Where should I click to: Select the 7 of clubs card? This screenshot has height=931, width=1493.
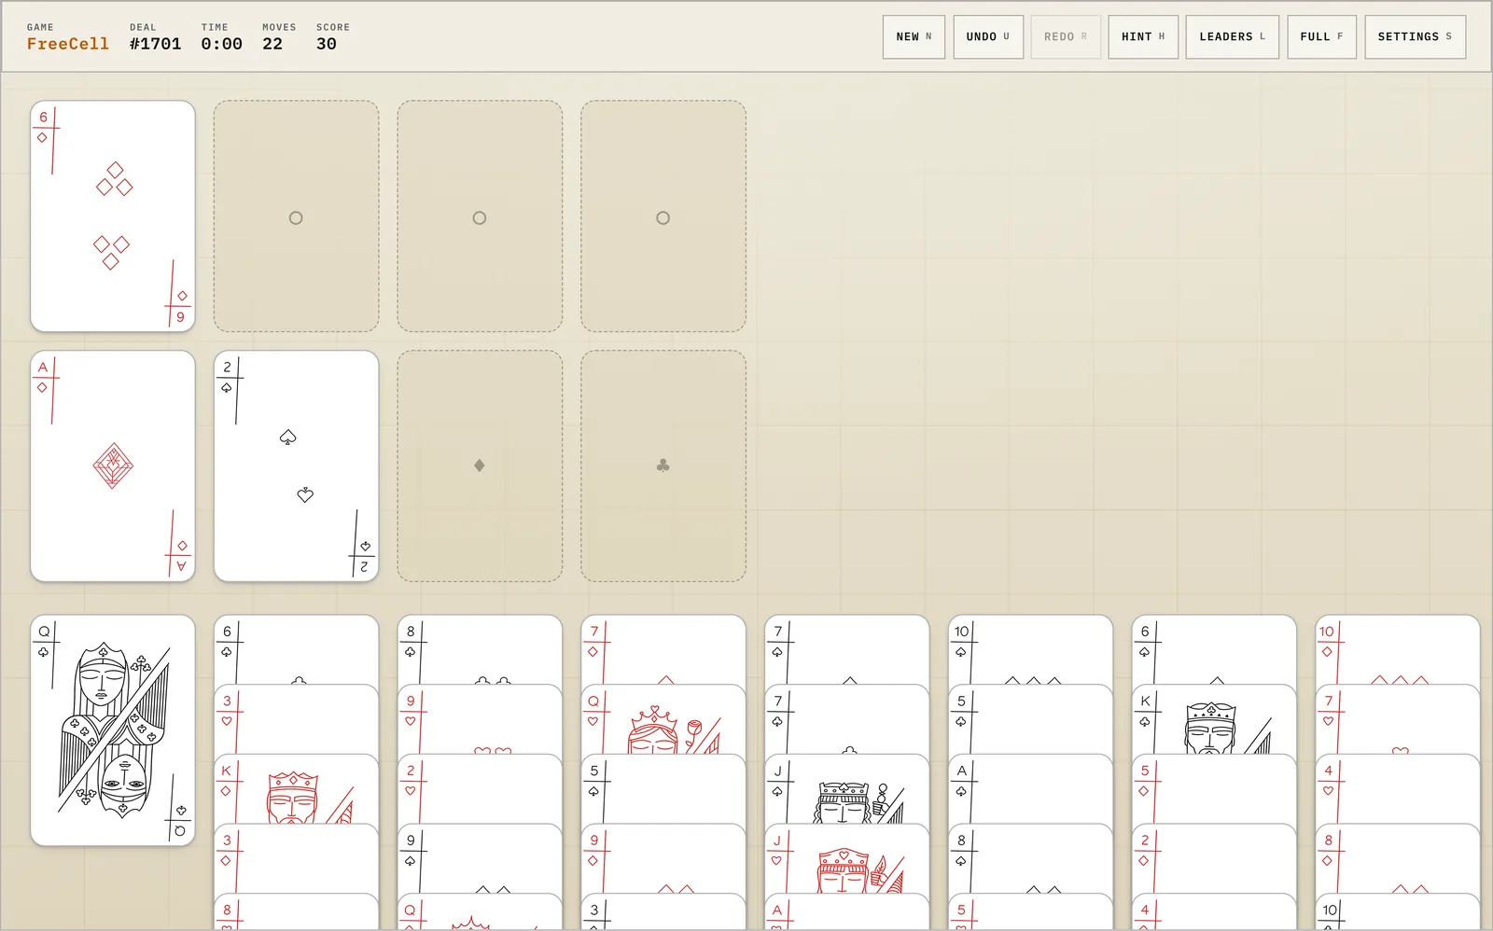click(847, 719)
